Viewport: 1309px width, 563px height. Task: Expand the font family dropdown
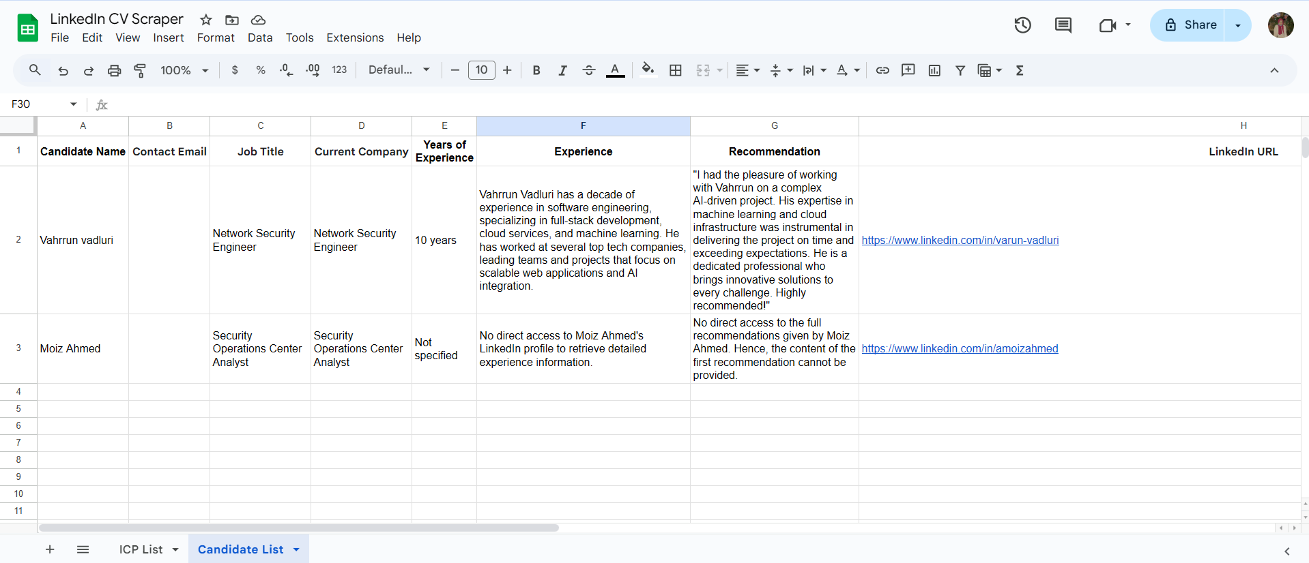399,70
